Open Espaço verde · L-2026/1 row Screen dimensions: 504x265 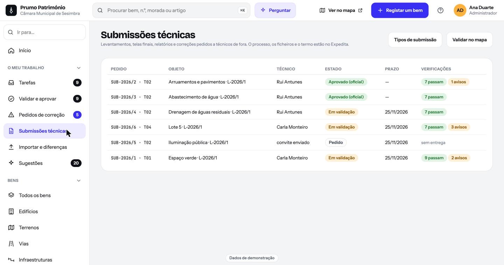tap(297, 158)
